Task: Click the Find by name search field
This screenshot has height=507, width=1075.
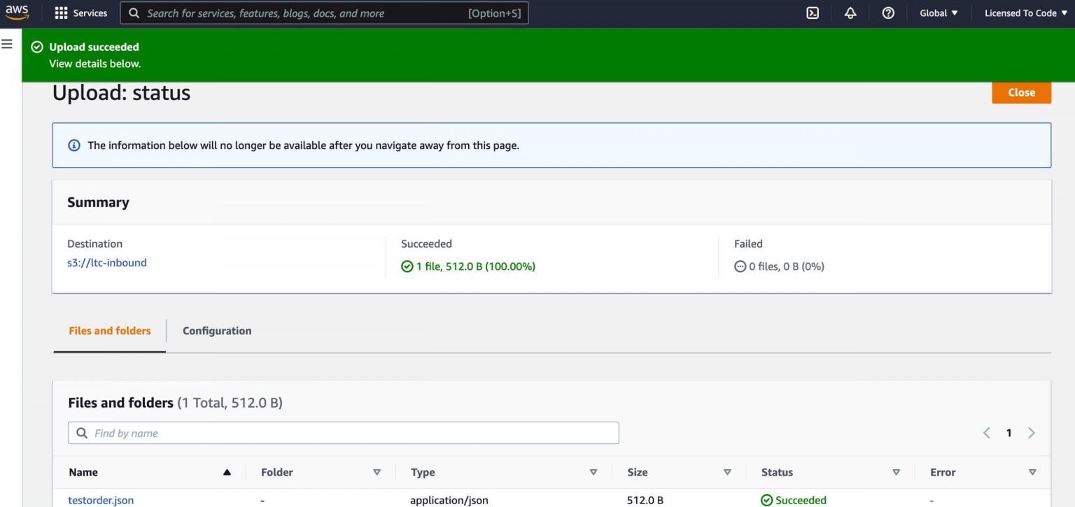Action: 343,433
